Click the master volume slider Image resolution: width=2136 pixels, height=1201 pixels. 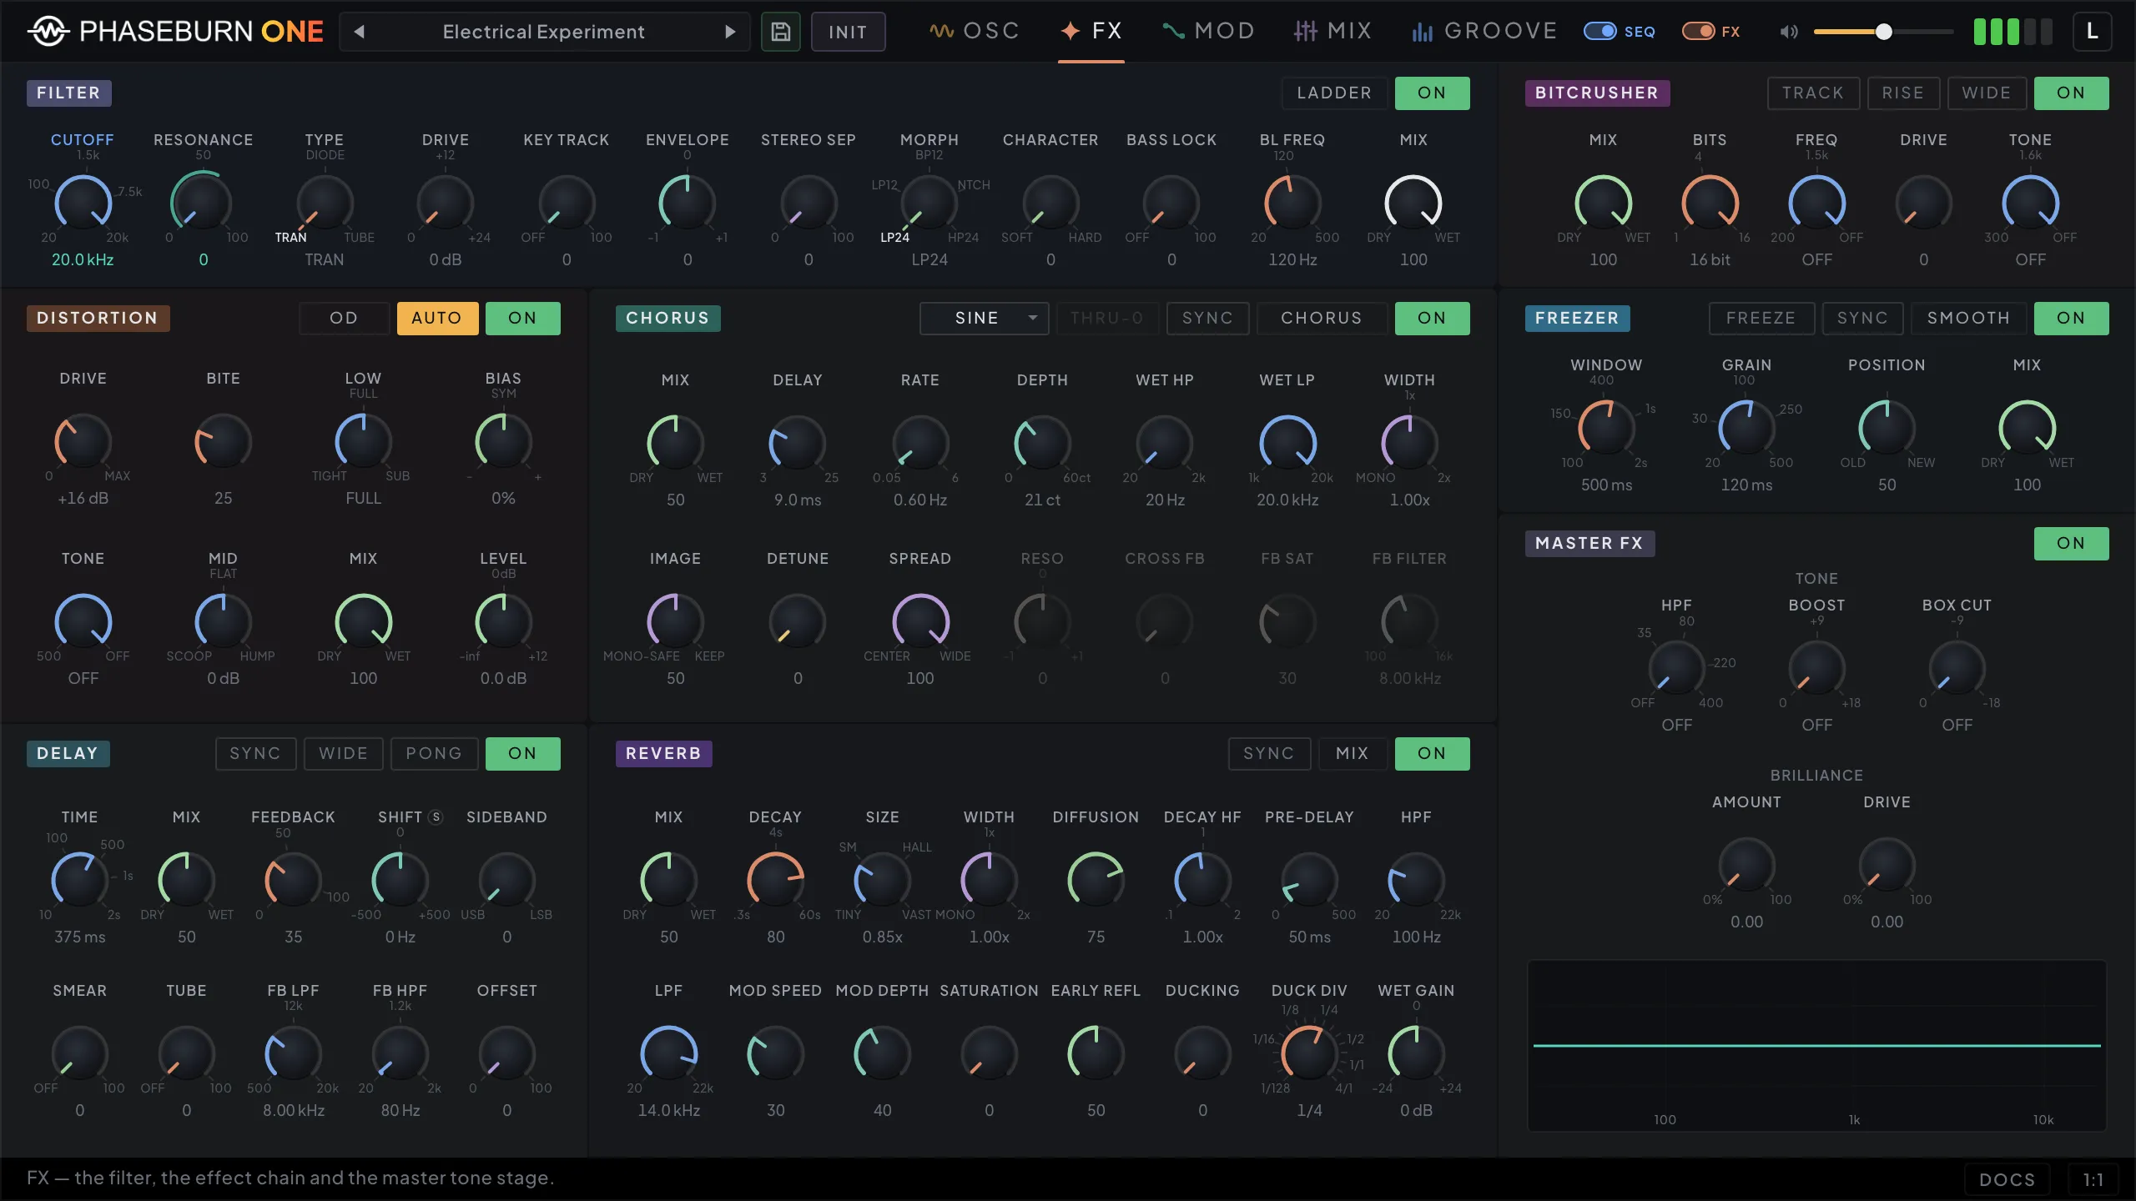(x=1883, y=32)
